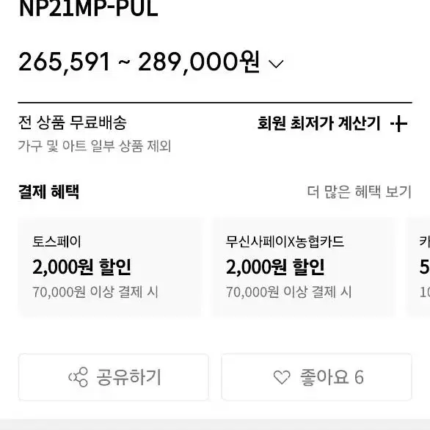
Task: Open the plus icon beside 회원 최저가 계산기
Action: [x=398, y=124]
